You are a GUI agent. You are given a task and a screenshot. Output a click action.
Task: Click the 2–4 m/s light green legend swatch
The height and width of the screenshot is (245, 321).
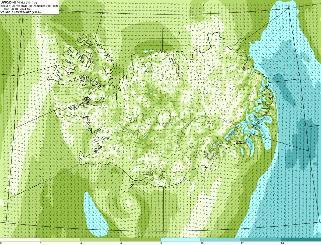(60, 239)
